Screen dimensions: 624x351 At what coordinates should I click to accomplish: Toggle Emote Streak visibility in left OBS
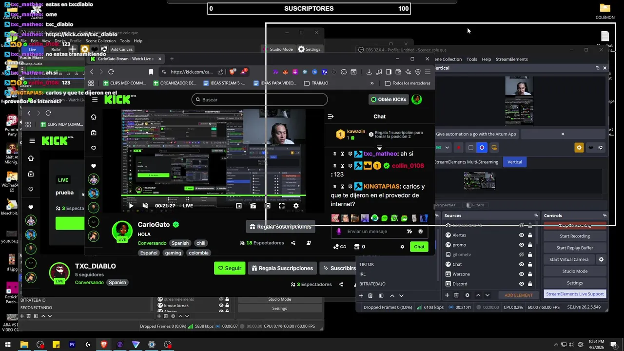tap(221, 306)
